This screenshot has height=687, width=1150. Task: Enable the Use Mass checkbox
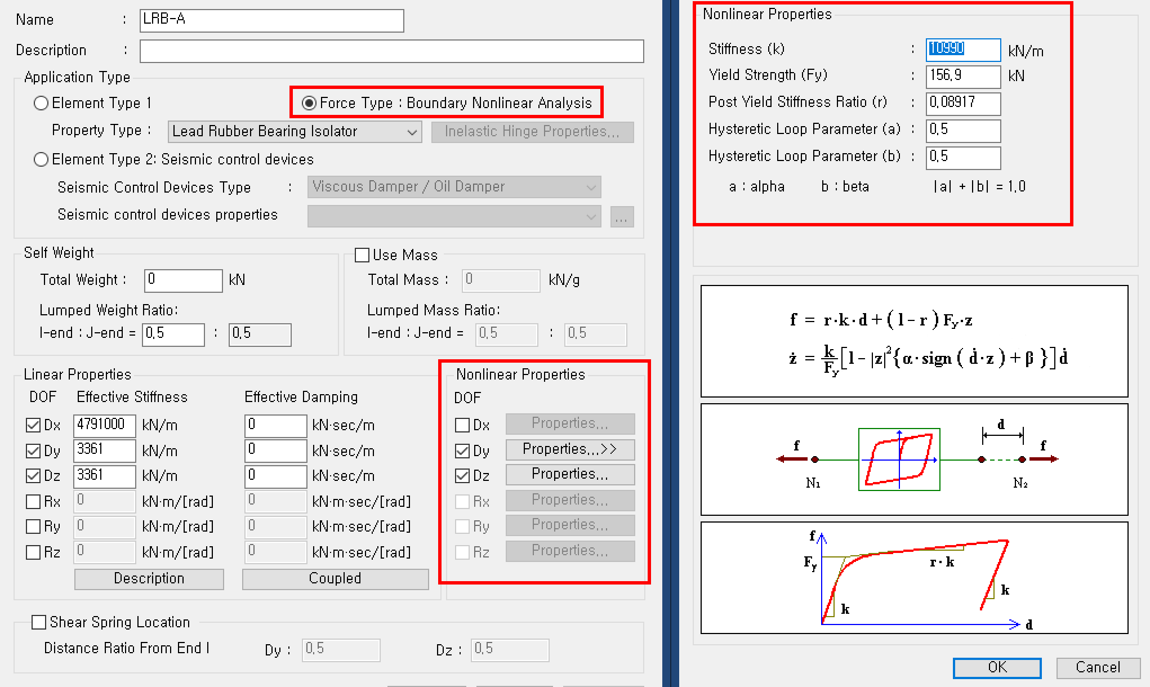tap(363, 255)
